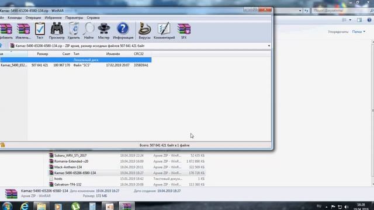Sort WinRAR list by CRC32 column
Viewport: 374px width, 210px height.
click(138, 54)
